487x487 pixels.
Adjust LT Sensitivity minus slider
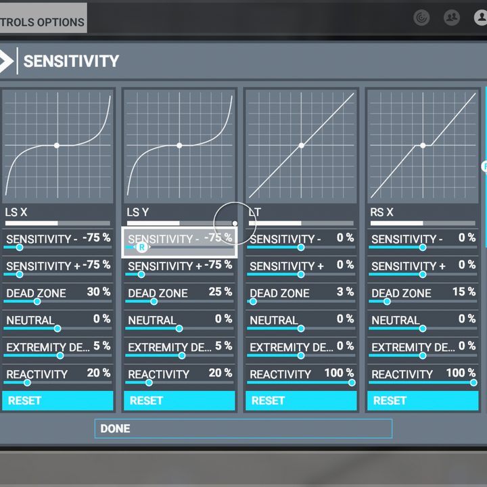point(301,248)
